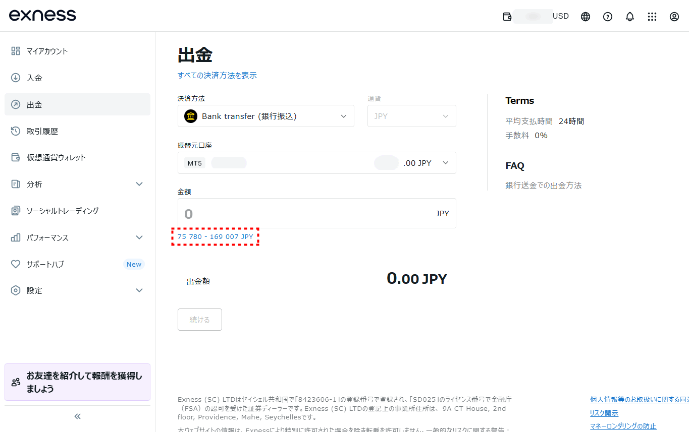Click the サポートハブ heart icon
The width and height of the screenshot is (689, 432).
16,264
